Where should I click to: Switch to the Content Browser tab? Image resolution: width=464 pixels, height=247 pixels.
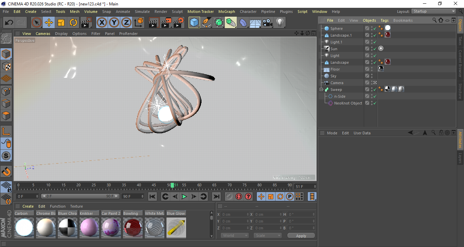coord(461,63)
